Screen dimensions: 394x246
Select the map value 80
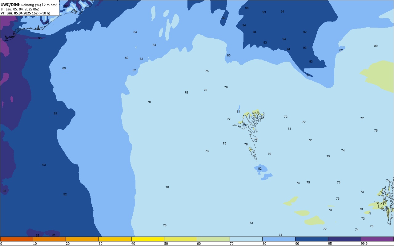point(376,46)
